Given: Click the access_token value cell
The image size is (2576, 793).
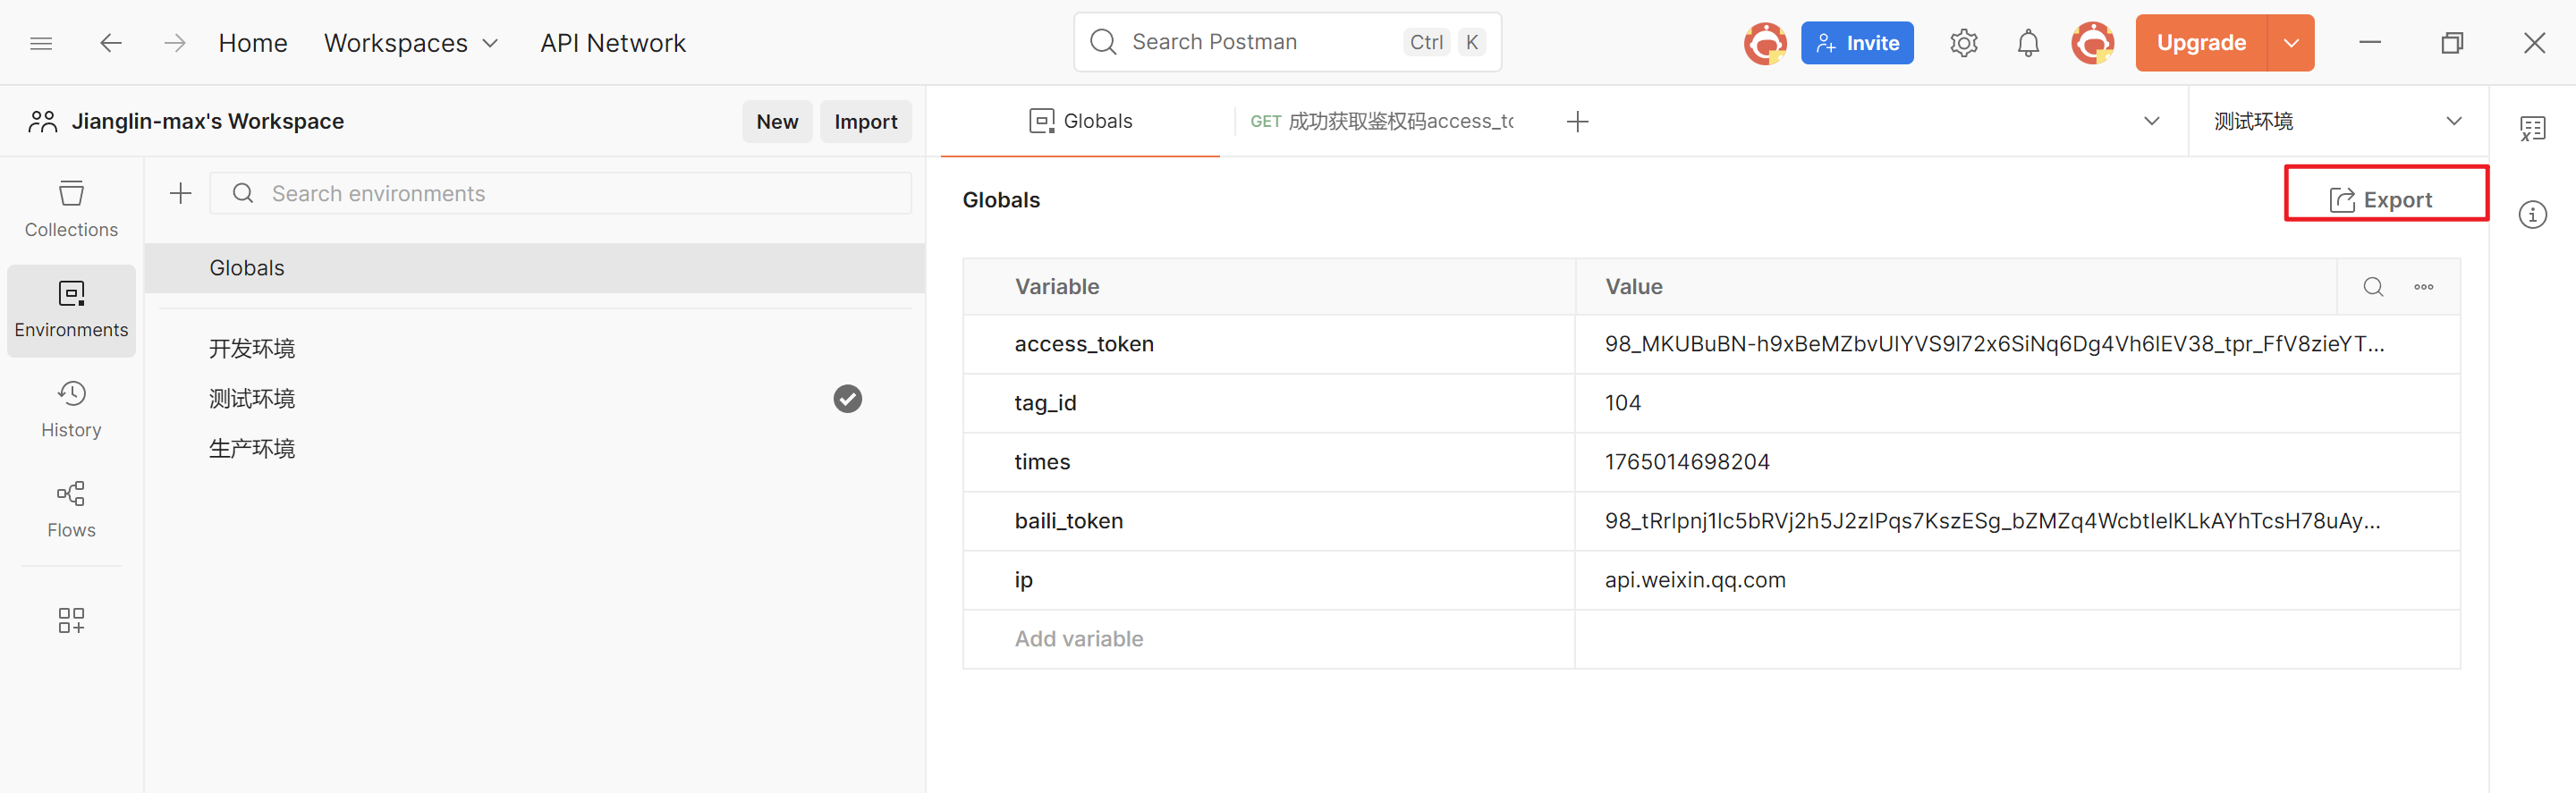Looking at the screenshot, I should 2017,344.
